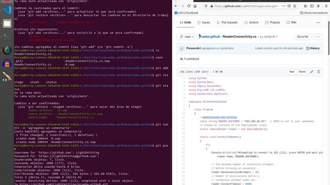Open the Otros marcadores bookmarks folder

click(313, 13)
